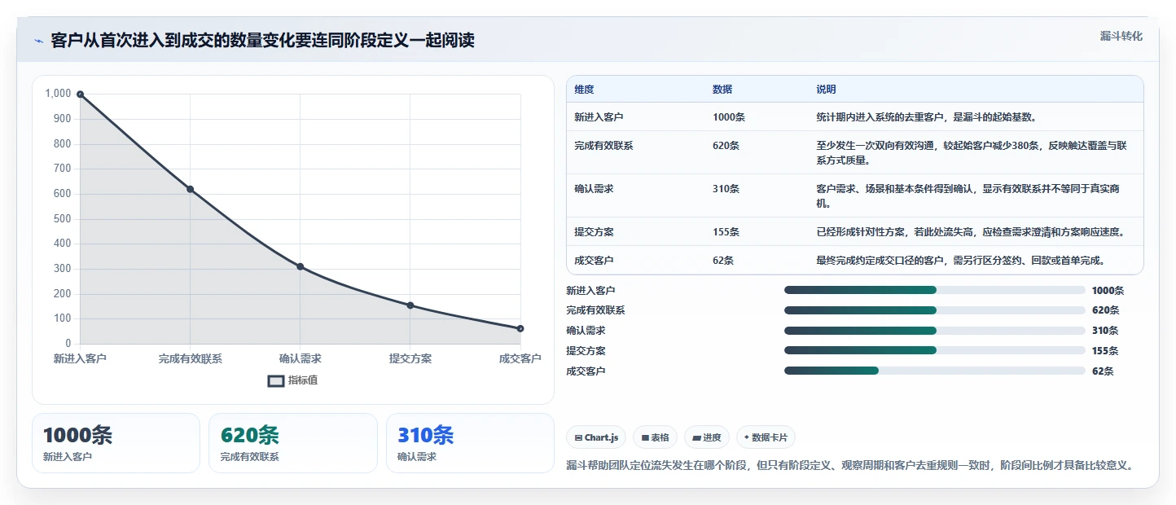
Task: Click the 完成有效联系 x-axis label
Action: (190, 358)
